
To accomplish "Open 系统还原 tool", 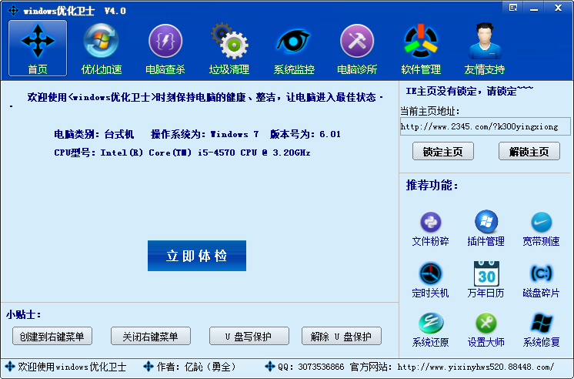I will pos(431,330).
